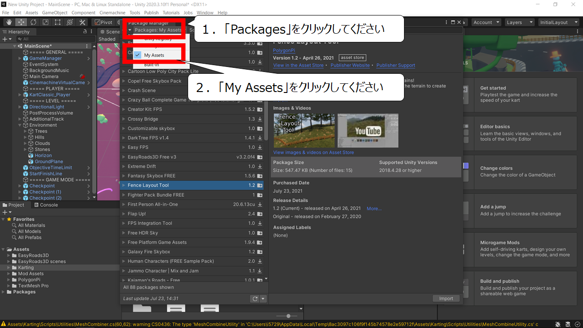Click the download icon for FPS Integration Tool

point(260,223)
